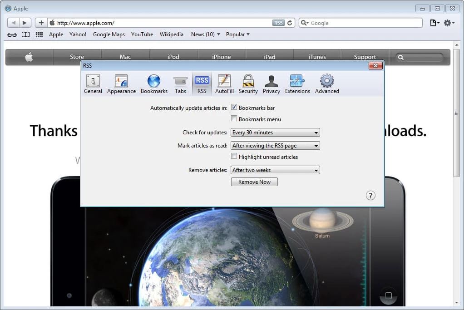Open the Security preferences padlock icon
The height and width of the screenshot is (310, 464).
pyautogui.click(x=248, y=84)
